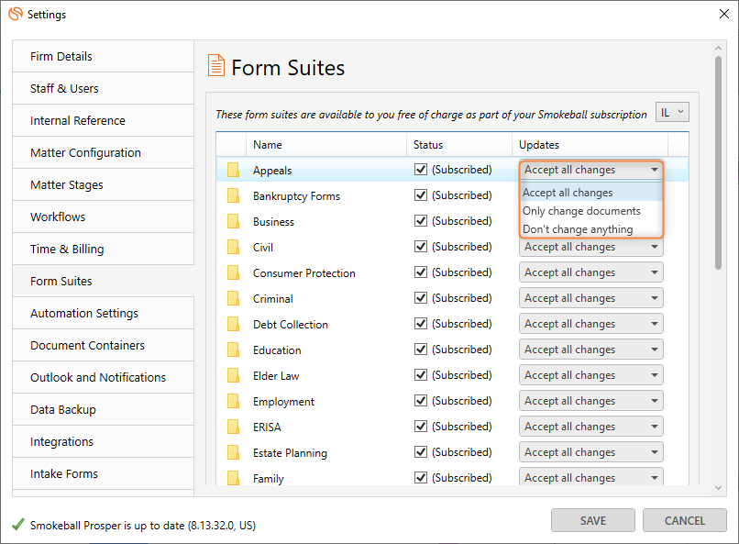
Task: Click the CANCEL button
Action: coord(684,520)
